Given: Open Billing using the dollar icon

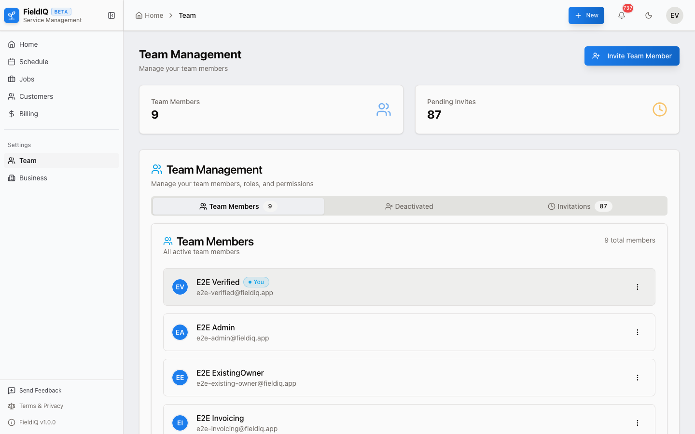Looking at the screenshot, I should (12, 114).
